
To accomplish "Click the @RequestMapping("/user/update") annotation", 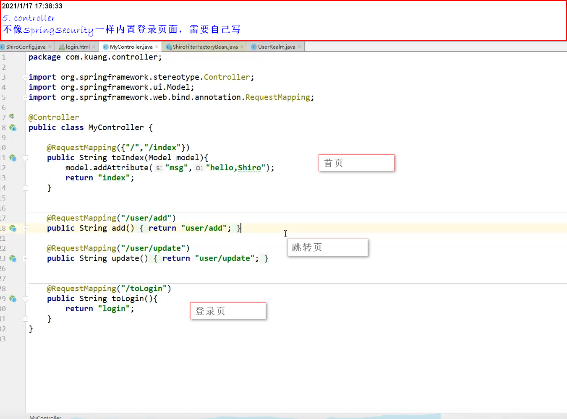I will 118,248.
